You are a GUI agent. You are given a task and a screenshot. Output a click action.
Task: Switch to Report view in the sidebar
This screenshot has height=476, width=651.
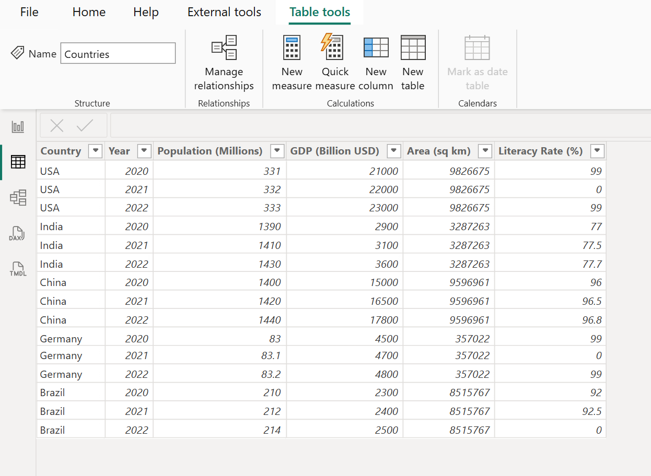pos(17,126)
